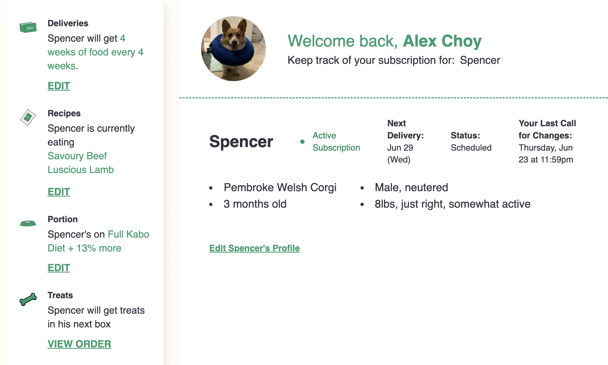Click the green food bowl Portion icon
Viewport: 608px width, 365px height.
[x=28, y=223]
